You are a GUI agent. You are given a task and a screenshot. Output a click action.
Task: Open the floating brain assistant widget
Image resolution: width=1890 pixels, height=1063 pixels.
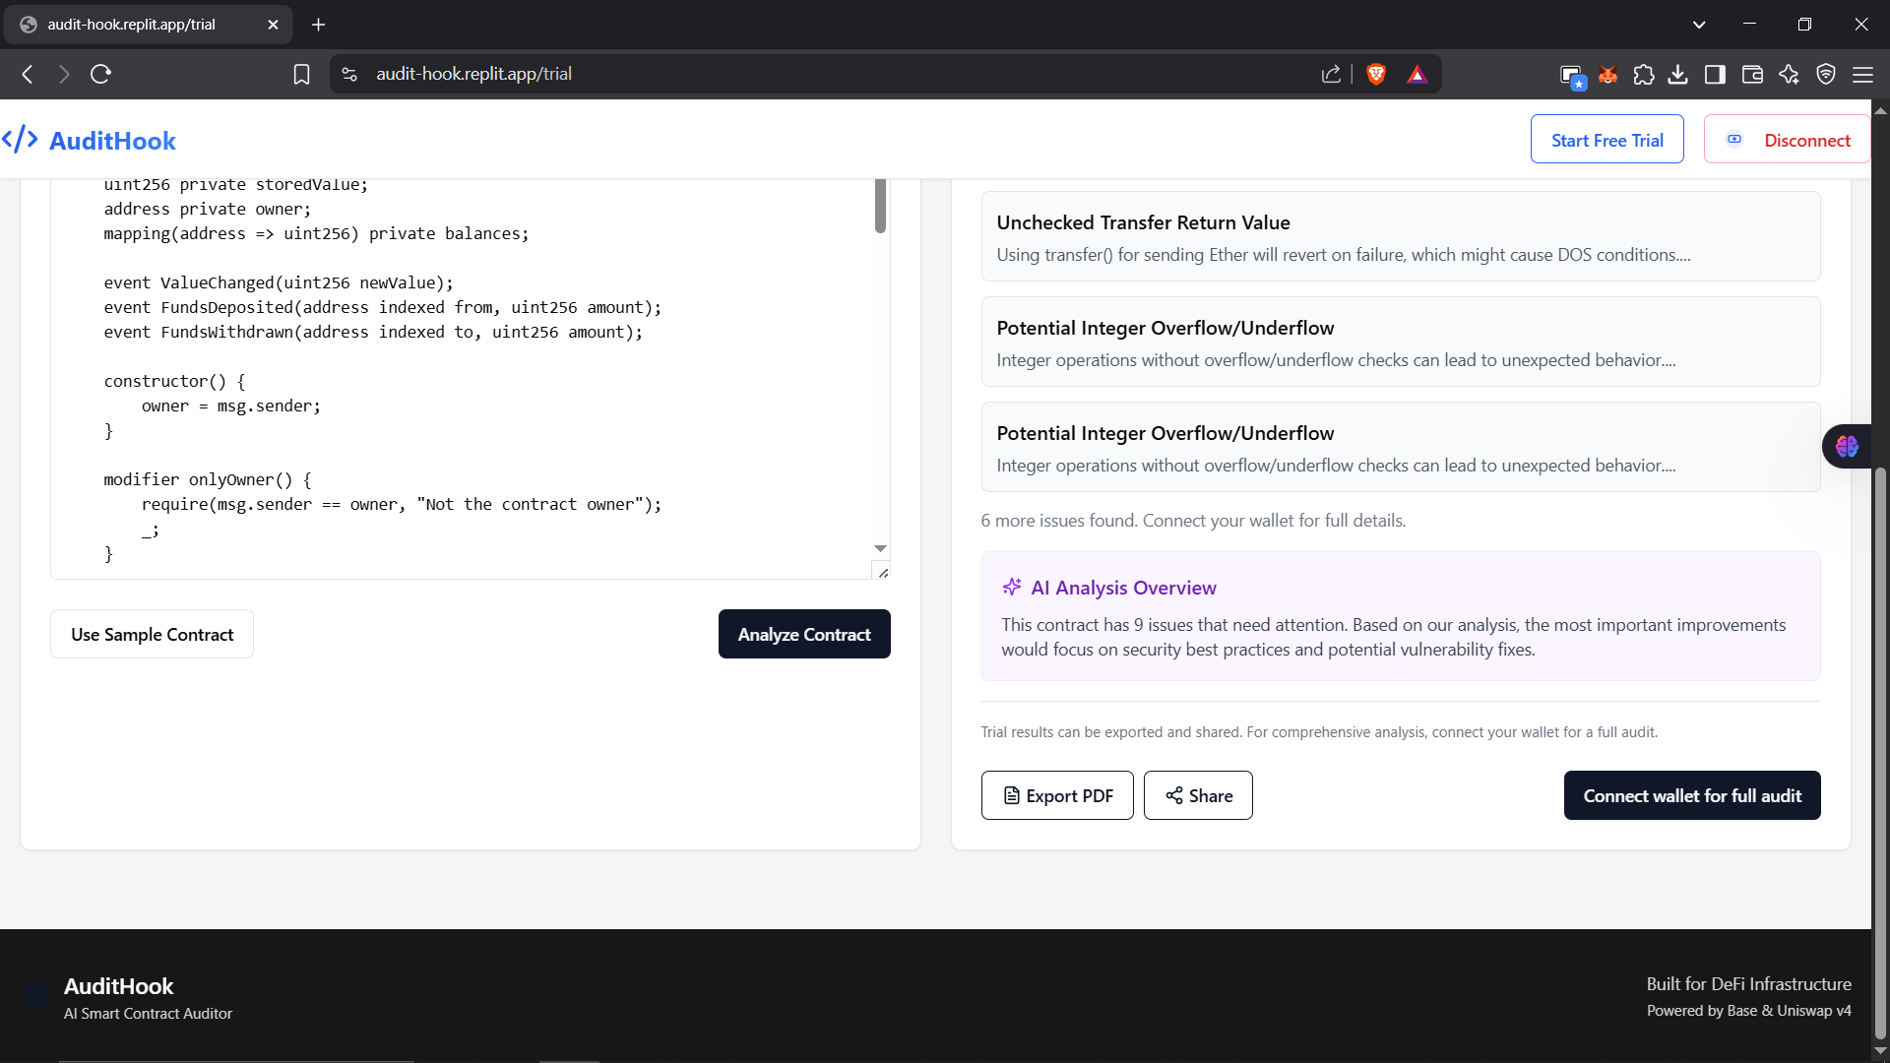tap(1847, 447)
